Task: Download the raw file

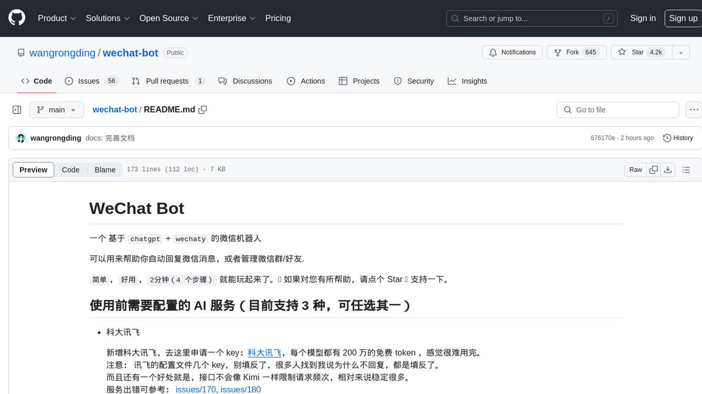Action: coord(668,170)
